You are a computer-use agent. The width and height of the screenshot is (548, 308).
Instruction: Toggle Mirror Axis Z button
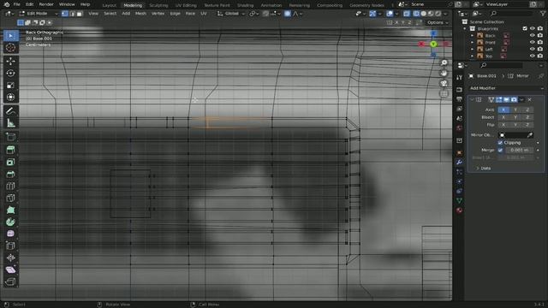click(527, 110)
